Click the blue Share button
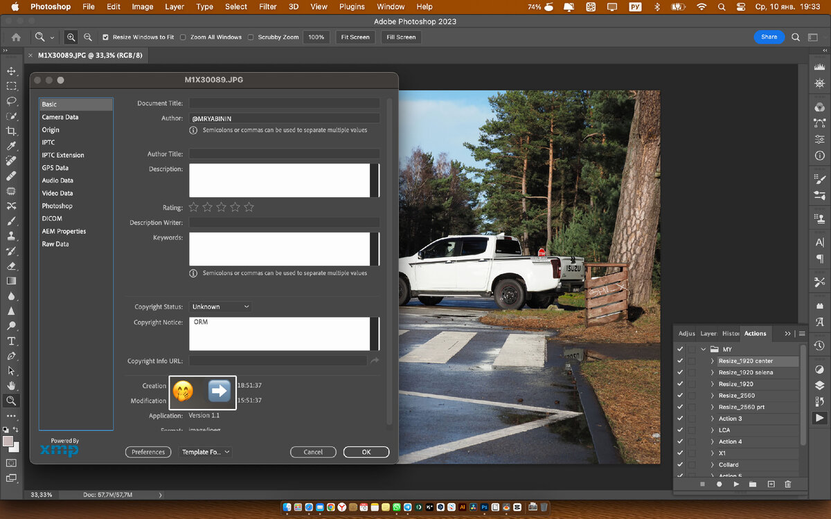Image resolution: width=831 pixels, height=519 pixels. [769, 37]
